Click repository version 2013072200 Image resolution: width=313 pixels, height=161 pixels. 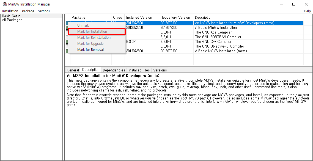(169, 27)
